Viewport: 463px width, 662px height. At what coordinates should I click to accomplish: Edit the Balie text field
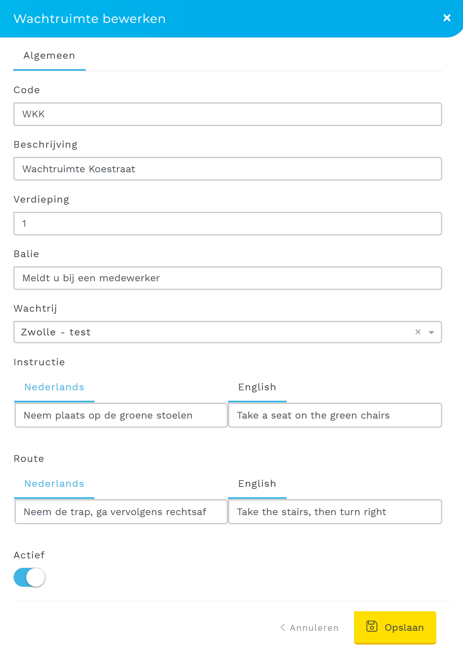[x=228, y=278]
